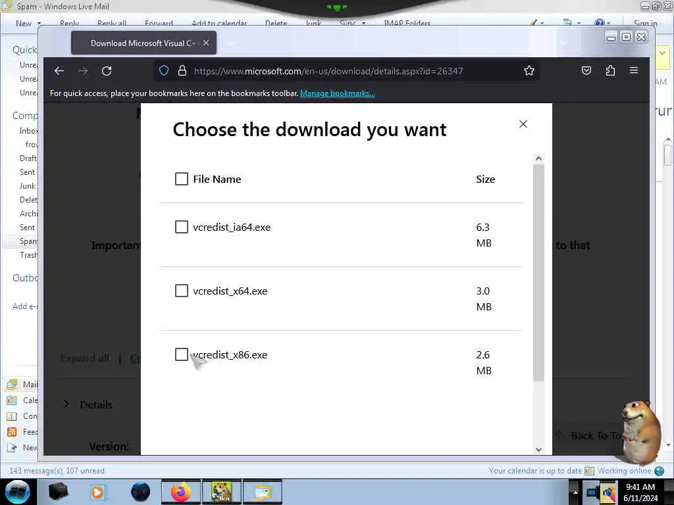Switch to Feeds view icon
The image size is (674, 505).
12,432
